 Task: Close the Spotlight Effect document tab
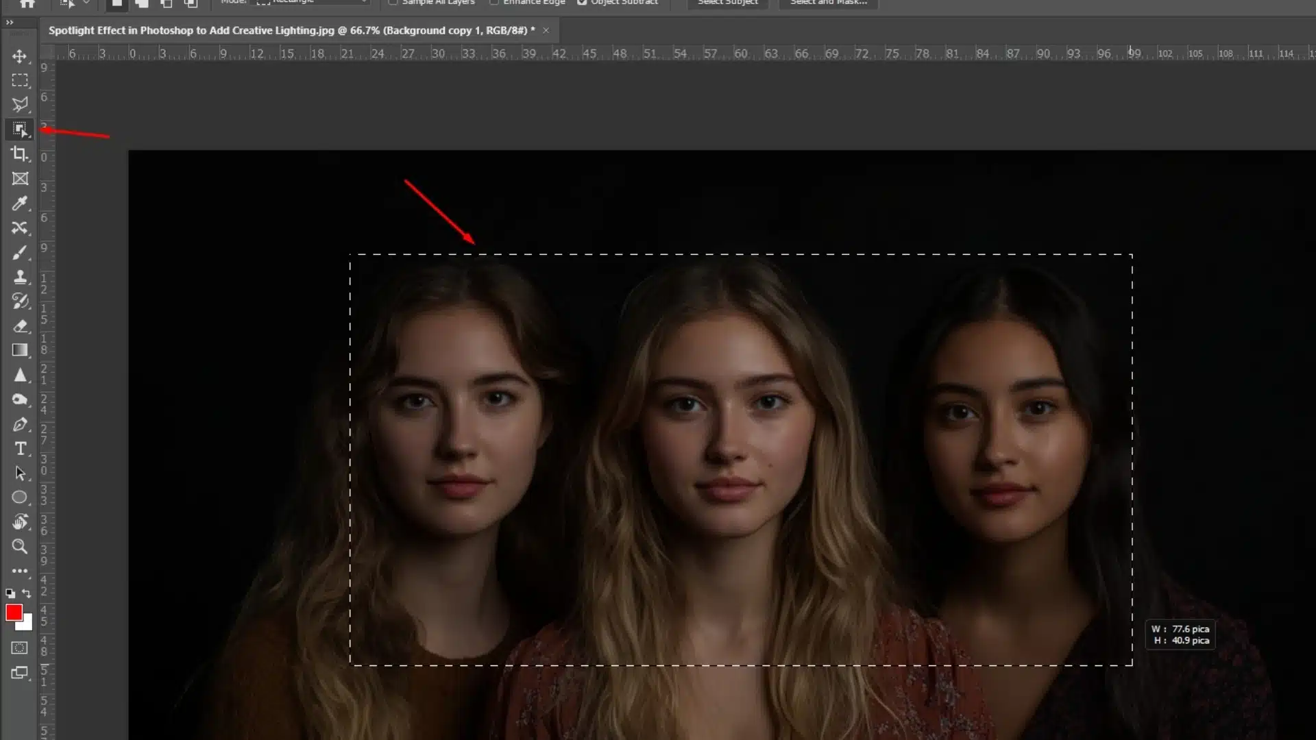tap(546, 30)
